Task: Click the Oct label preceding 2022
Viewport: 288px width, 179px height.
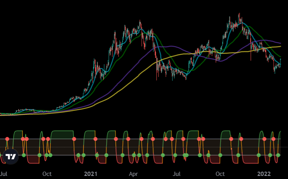Action: click(x=220, y=174)
